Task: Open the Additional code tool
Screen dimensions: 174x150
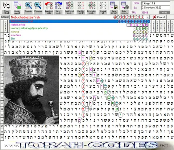Action: 69,5
